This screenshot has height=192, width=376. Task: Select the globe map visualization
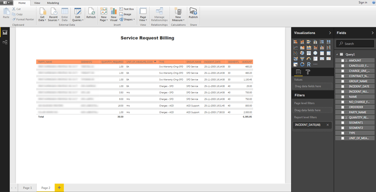pyautogui.click(x=315, y=53)
